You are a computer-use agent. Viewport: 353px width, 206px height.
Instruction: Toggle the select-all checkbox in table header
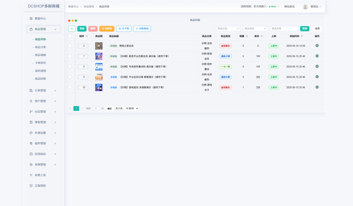pos(70,36)
